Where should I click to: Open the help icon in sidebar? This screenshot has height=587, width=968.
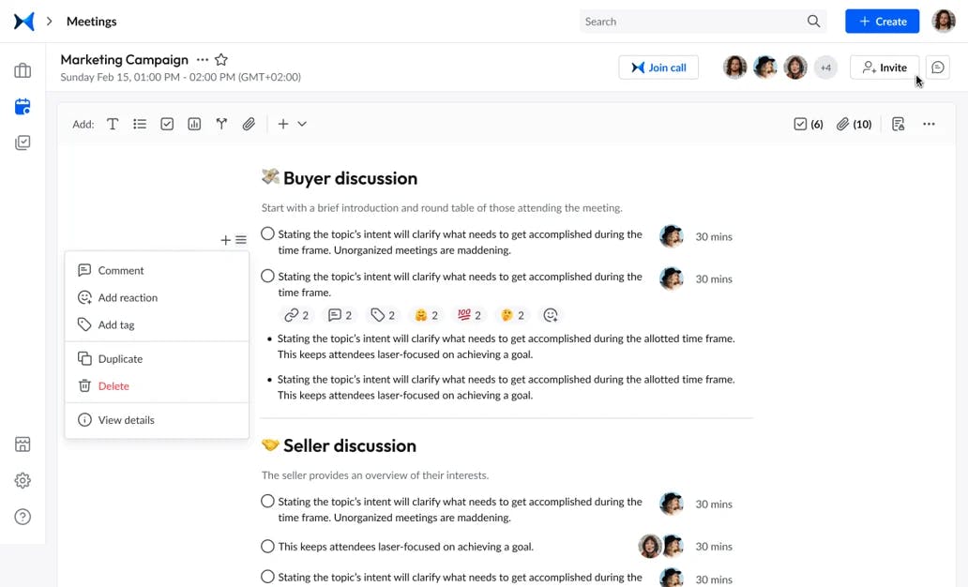point(23,517)
